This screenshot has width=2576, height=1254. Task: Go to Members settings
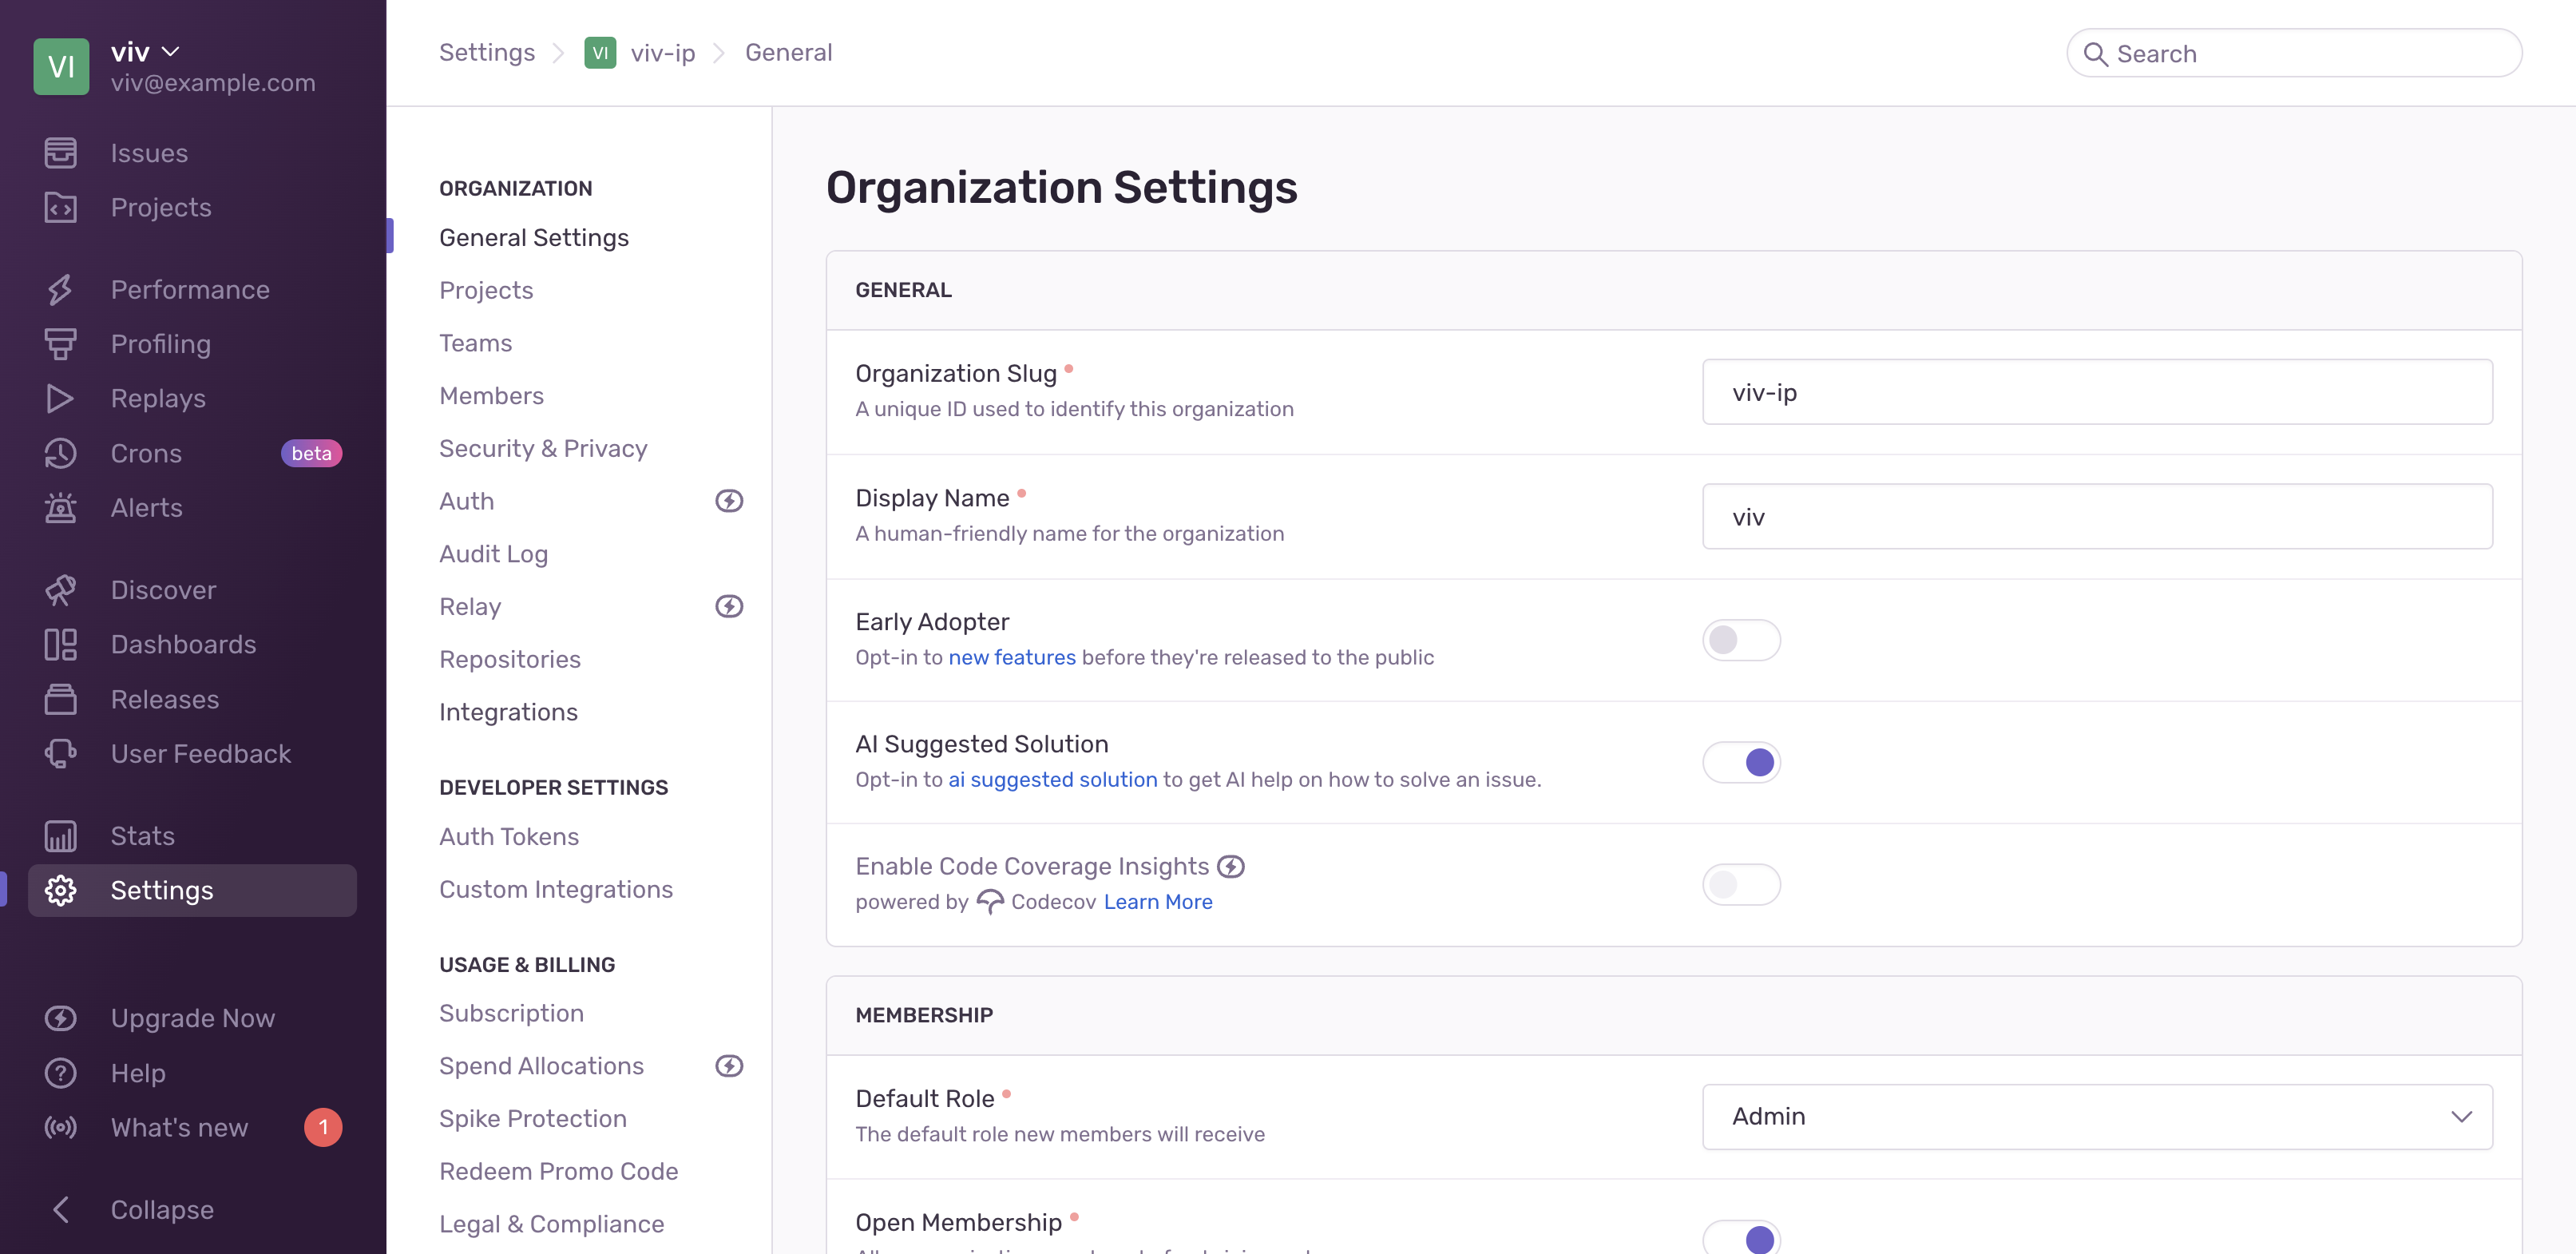coord(491,396)
